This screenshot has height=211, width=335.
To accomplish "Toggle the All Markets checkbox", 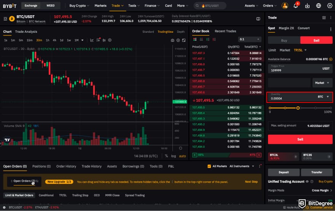I will tap(209, 166).
